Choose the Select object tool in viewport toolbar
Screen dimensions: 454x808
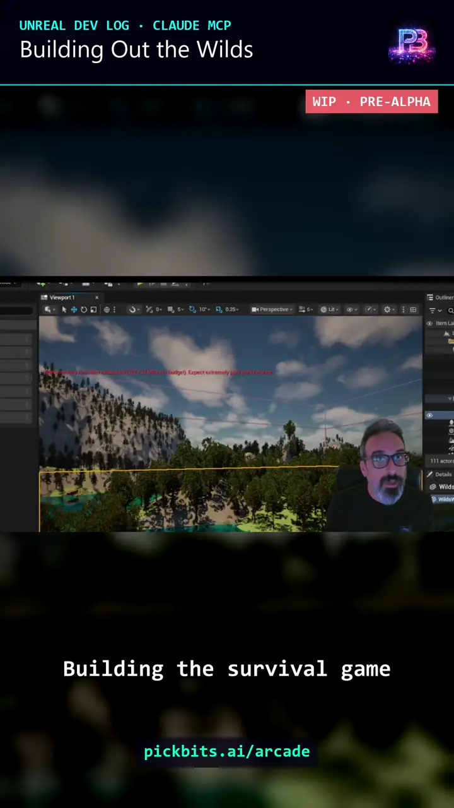tap(64, 309)
